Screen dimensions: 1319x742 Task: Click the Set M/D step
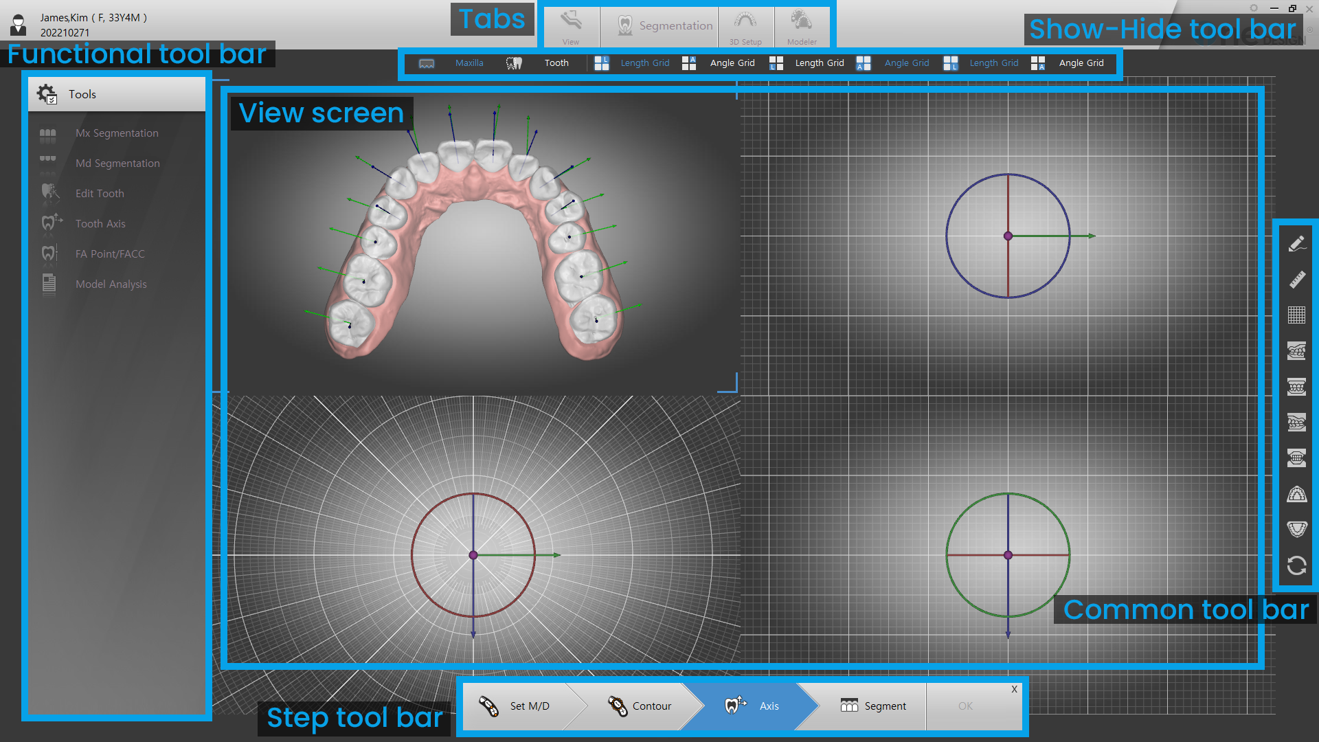[x=522, y=706]
